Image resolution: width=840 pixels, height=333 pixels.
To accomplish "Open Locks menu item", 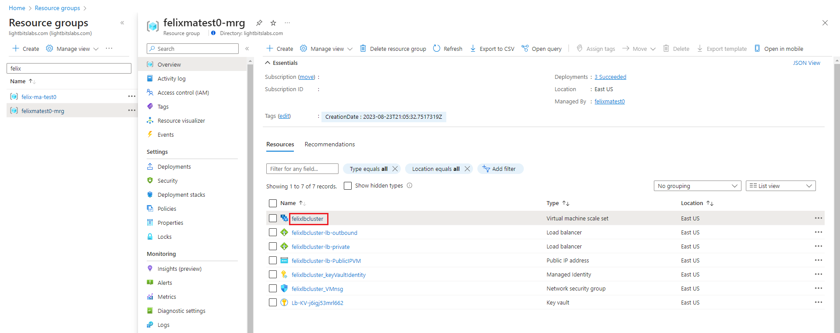I will click(165, 237).
